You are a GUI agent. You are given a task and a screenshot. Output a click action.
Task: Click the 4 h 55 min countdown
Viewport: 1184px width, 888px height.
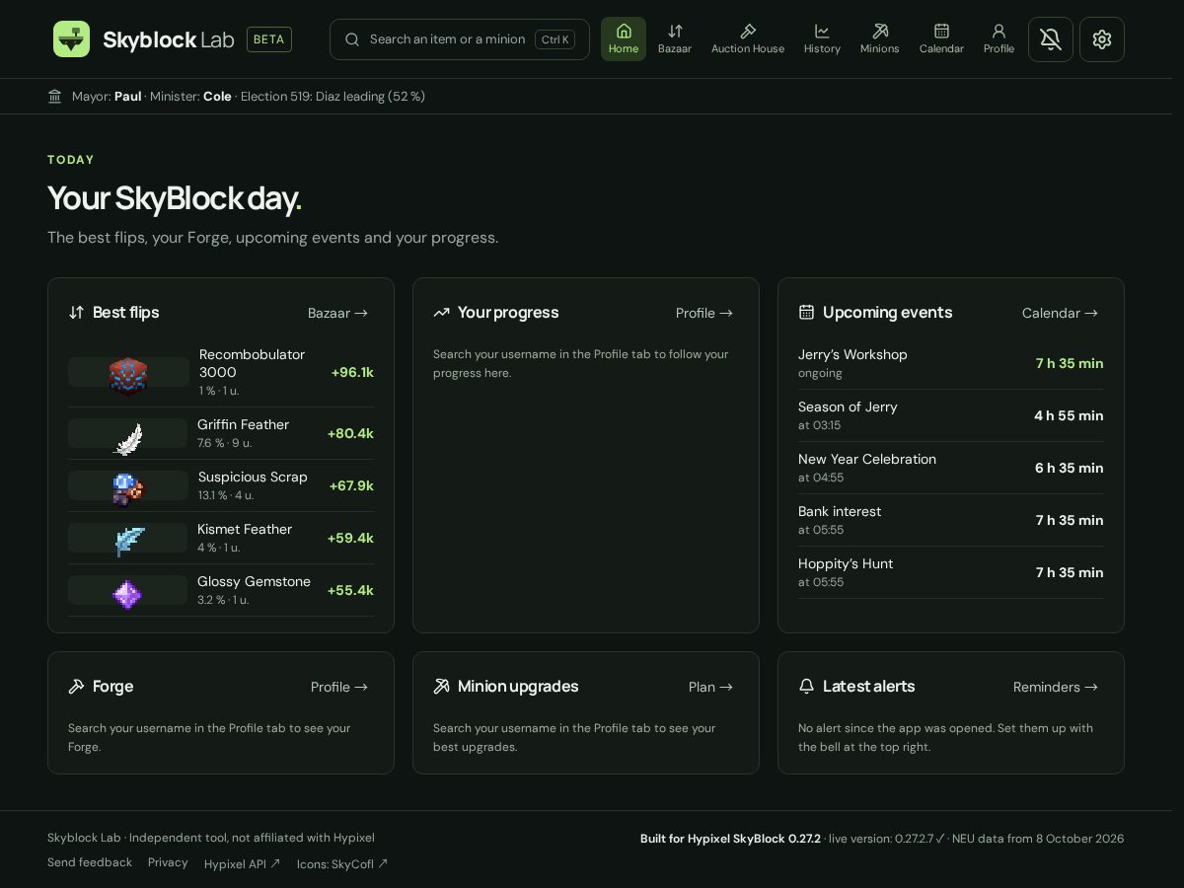tap(1069, 415)
